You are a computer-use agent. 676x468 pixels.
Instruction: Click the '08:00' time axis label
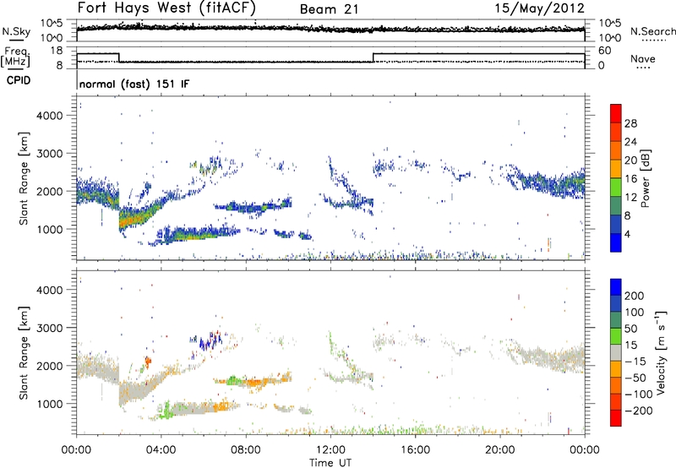[246, 450]
